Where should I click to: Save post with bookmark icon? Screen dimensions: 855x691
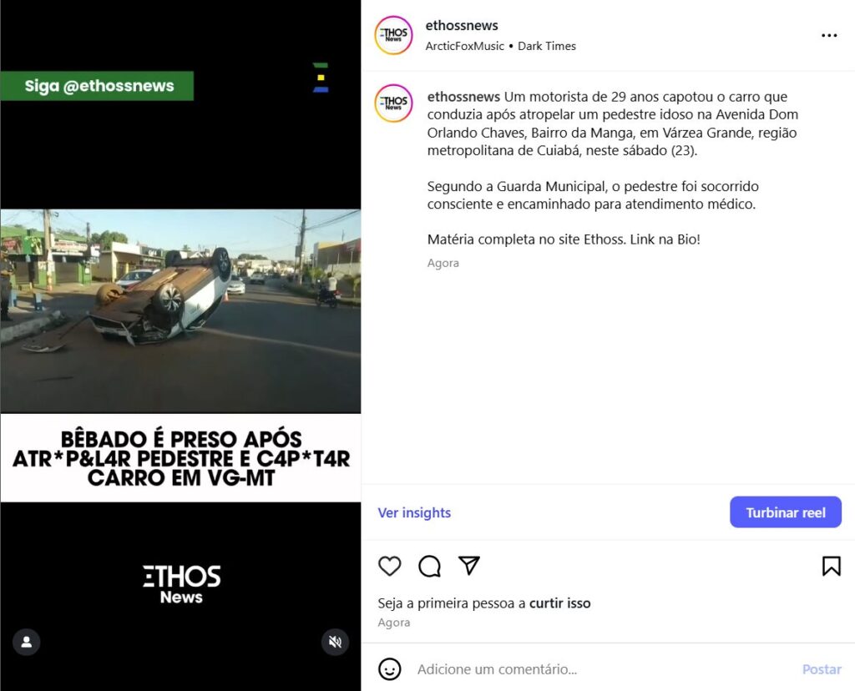(x=831, y=566)
